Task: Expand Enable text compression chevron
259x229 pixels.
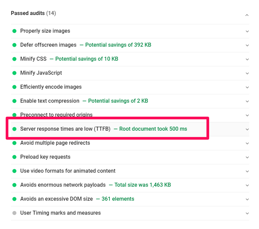Action: click(x=247, y=101)
